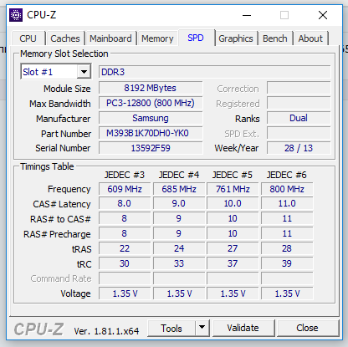Image resolution: width=348 pixels, height=347 pixels.
Task: Select tRAS value 27
Action: 233,248
